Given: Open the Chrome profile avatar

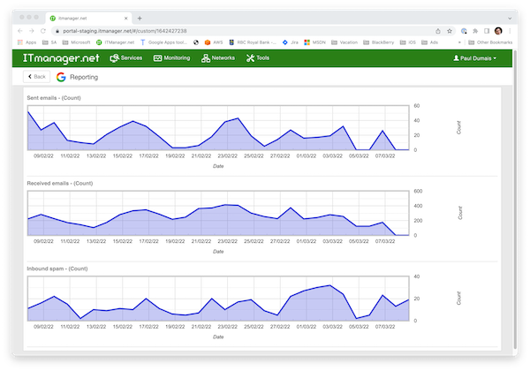Looking at the screenshot, I should coord(498,31).
